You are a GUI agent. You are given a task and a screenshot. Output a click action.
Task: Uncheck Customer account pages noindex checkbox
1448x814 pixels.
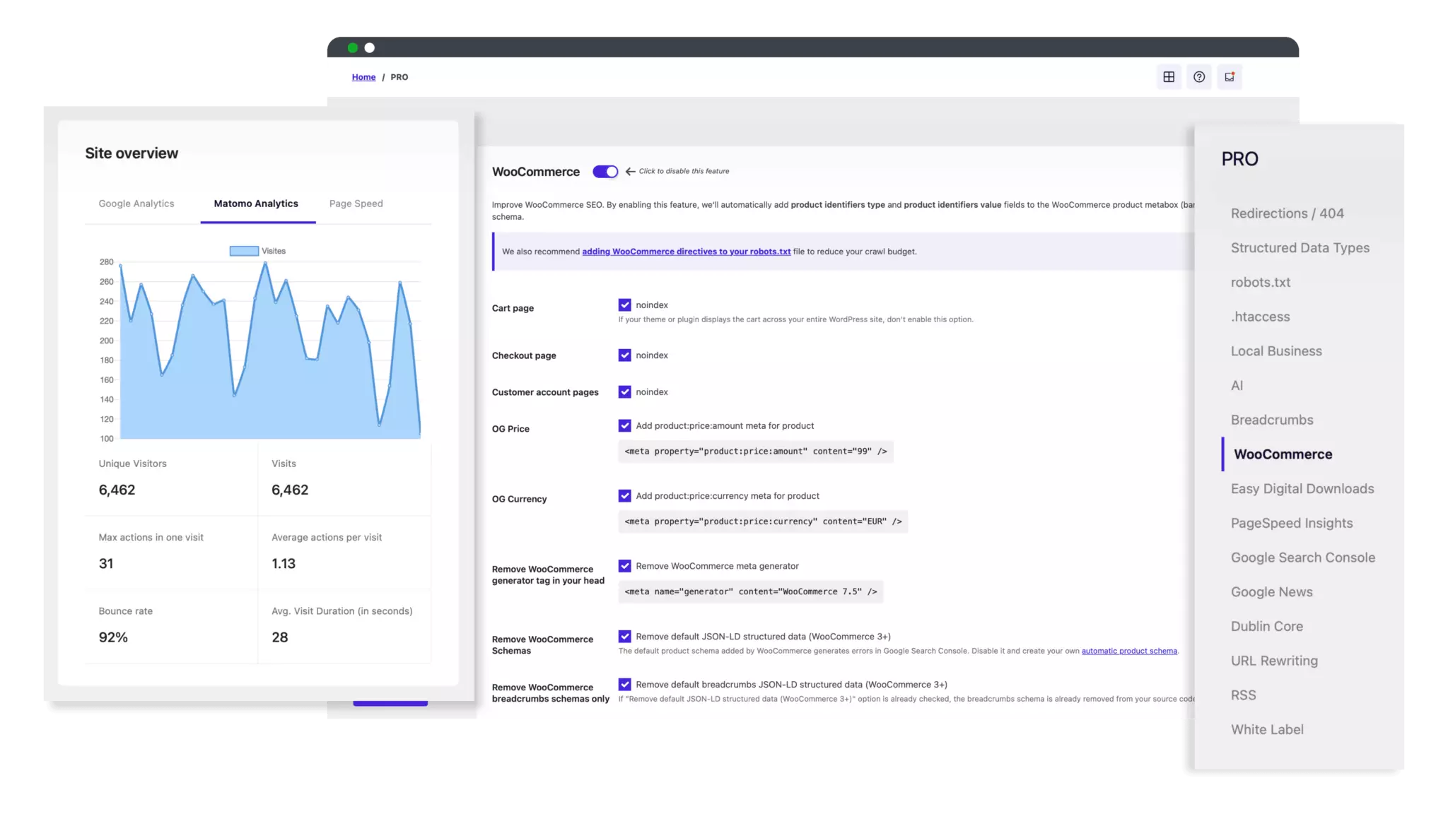pyautogui.click(x=624, y=392)
